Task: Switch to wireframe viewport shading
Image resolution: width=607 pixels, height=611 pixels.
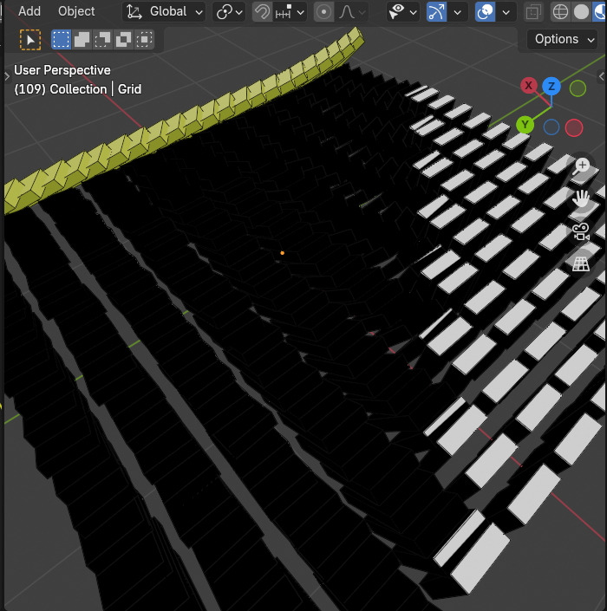Action: pyautogui.click(x=560, y=12)
